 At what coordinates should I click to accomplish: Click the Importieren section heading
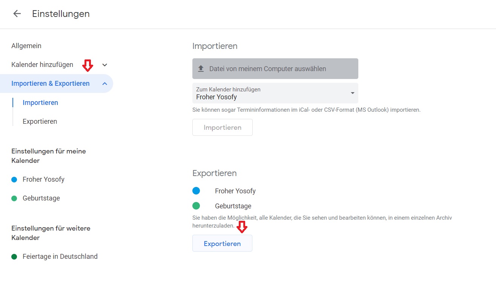click(x=215, y=46)
